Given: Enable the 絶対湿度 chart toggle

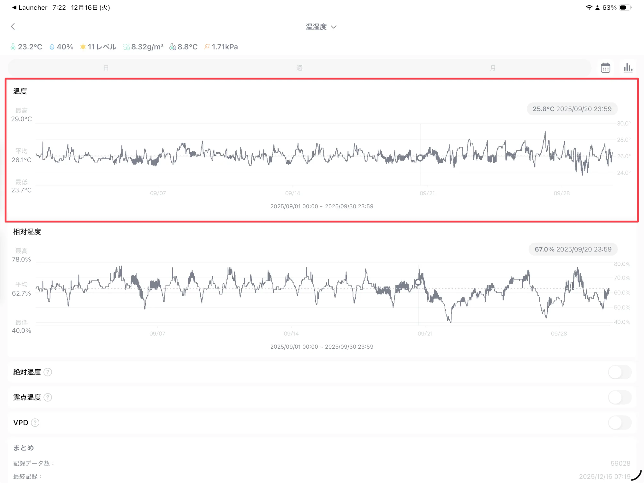Looking at the screenshot, I should pyautogui.click(x=620, y=372).
